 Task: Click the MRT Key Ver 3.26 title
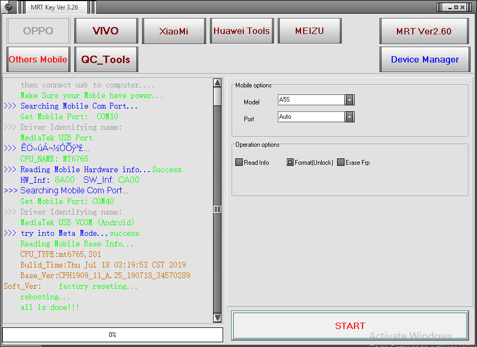(x=55, y=7)
